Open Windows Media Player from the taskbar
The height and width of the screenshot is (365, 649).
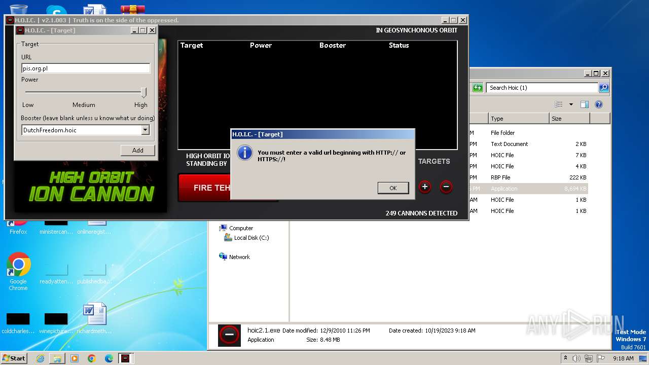[x=75, y=358]
